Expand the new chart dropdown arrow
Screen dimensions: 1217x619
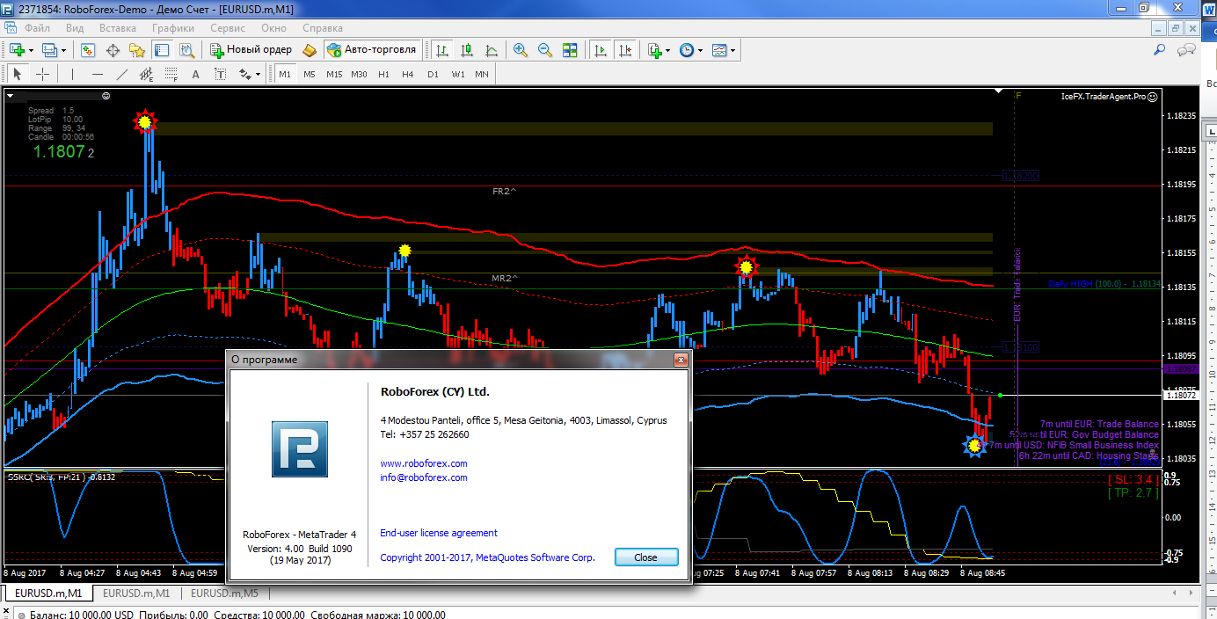pos(32,50)
